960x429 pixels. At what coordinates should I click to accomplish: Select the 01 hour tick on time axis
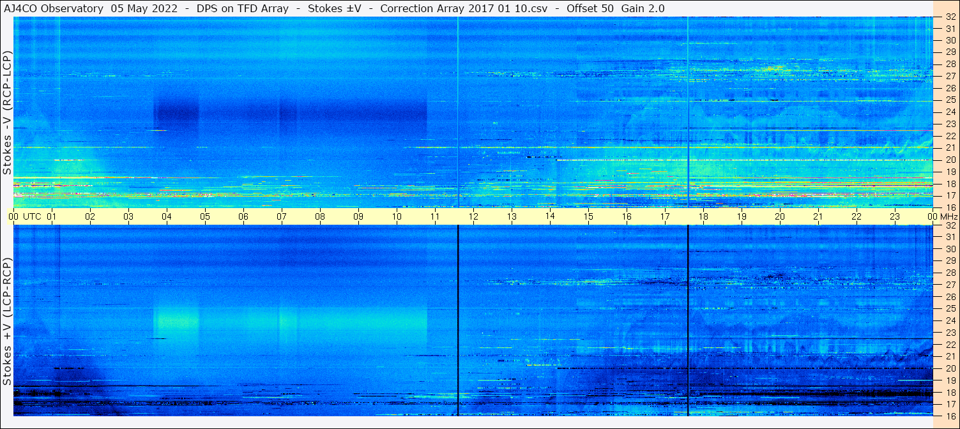[52, 216]
